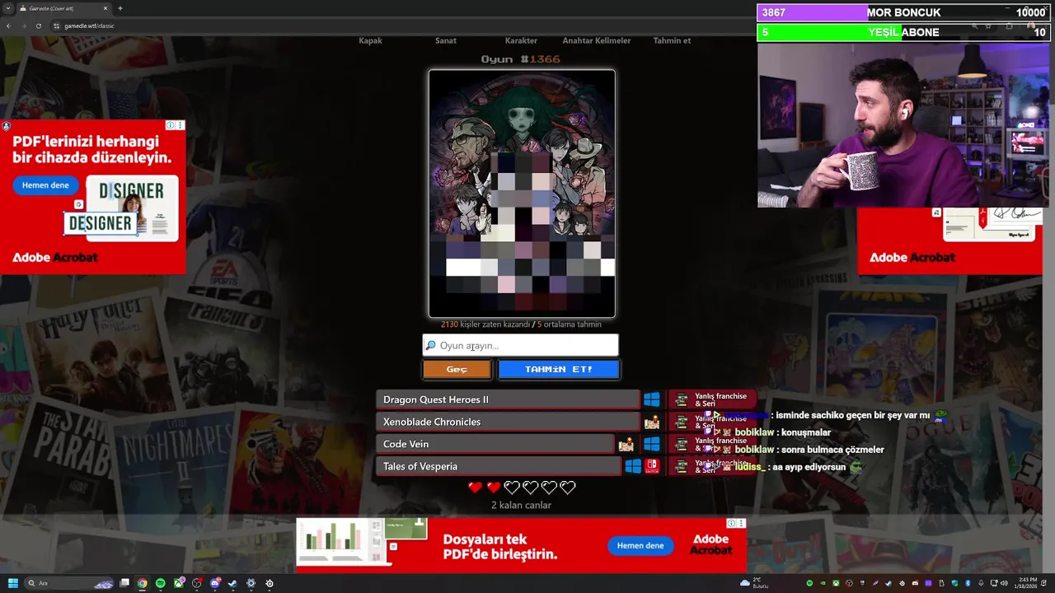1055x593 pixels.
Task: Click franchise icon in Xenoblade Chronicles row
Action: click(682, 422)
